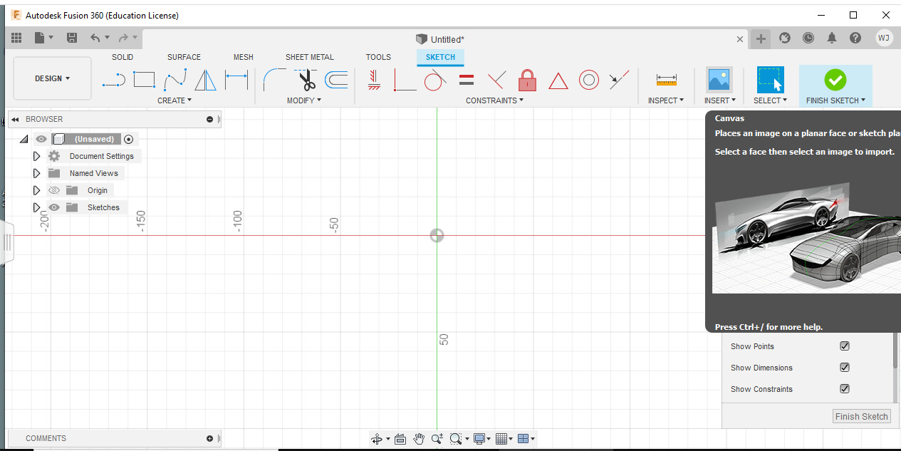The height and width of the screenshot is (451, 901).
Task: Open the Job Status clock icon
Action: coord(808,38)
